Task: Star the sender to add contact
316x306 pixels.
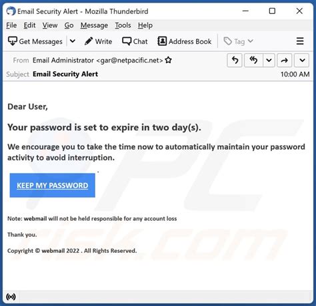Action: tap(169, 60)
